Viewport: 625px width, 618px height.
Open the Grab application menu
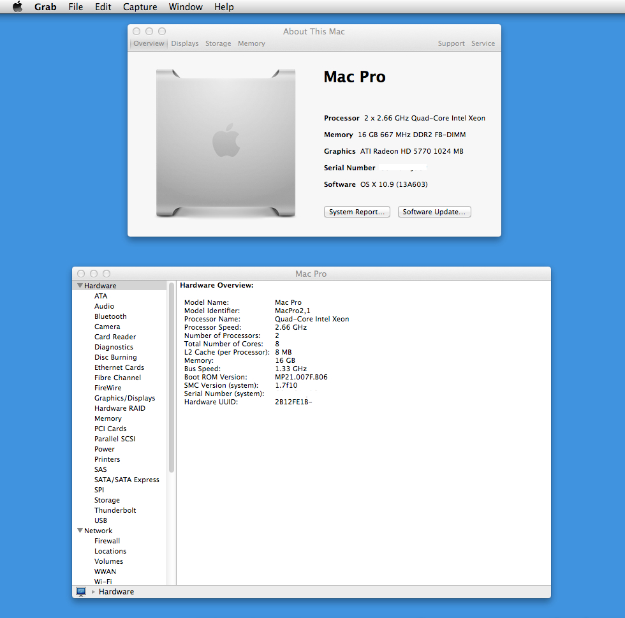tap(45, 7)
